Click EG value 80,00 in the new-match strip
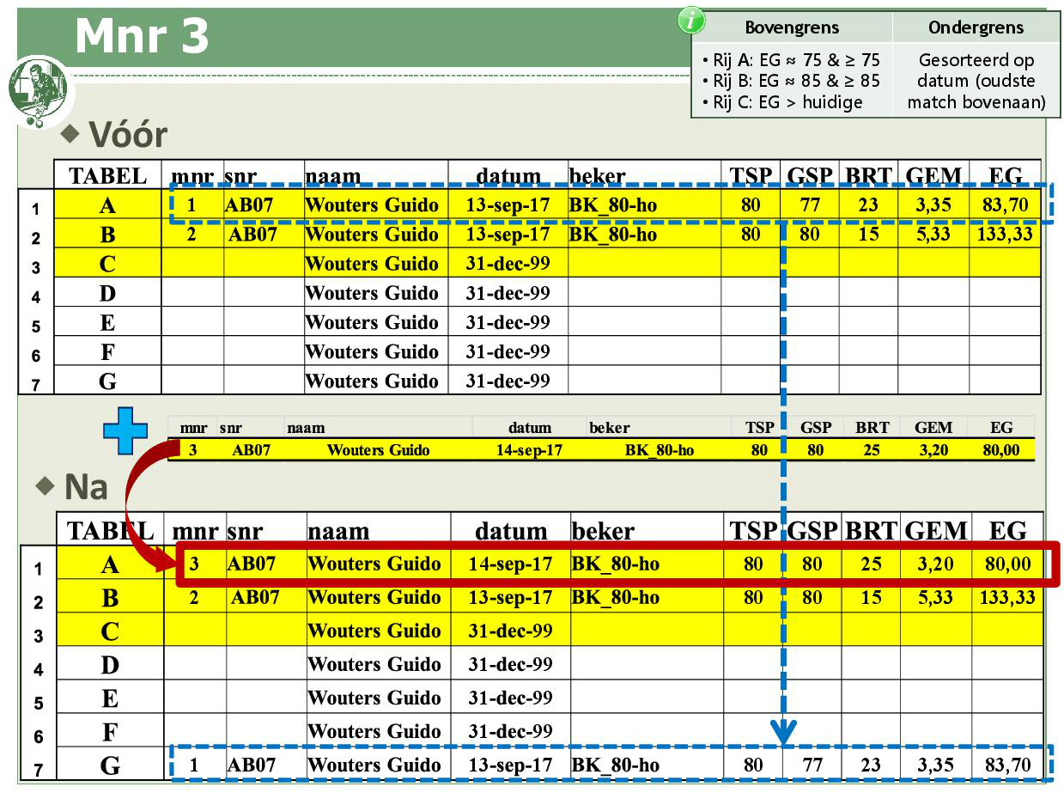1064x805 pixels. (x=1001, y=450)
